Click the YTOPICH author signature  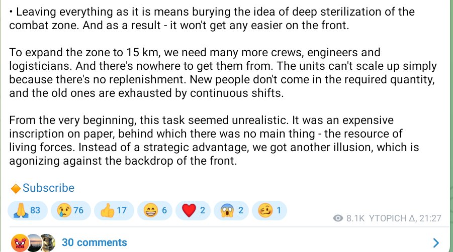click(392, 218)
